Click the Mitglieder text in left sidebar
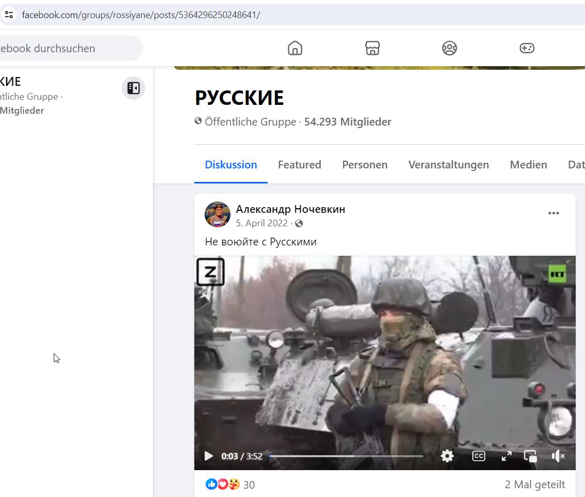The width and height of the screenshot is (585, 497). [x=22, y=111]
